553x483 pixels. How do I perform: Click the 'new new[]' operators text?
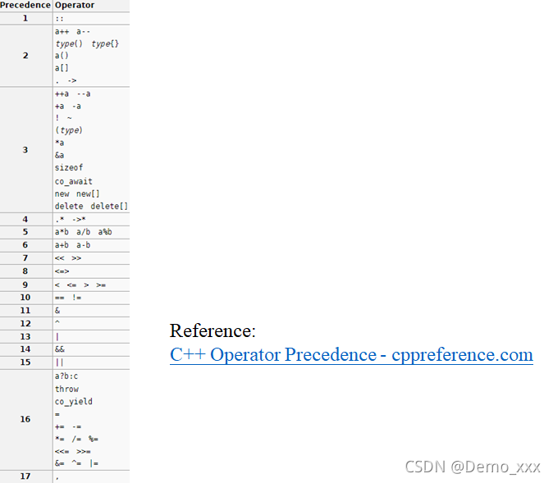pyautogui.click(x=77, y=194)
